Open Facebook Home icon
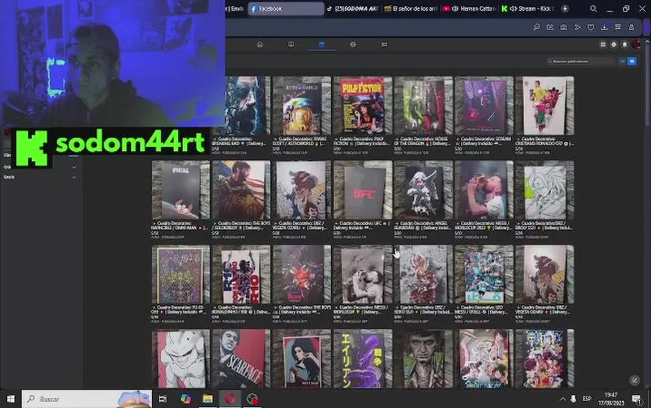The height and width of the screenshot is (408, 651). 260,44
